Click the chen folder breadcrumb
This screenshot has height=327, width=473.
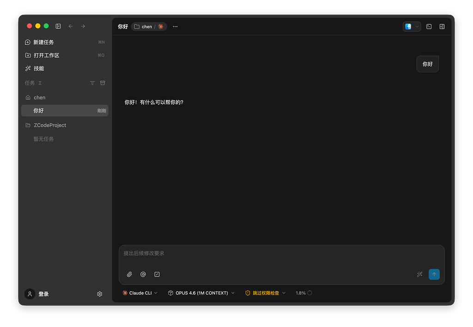coord(143,26)
